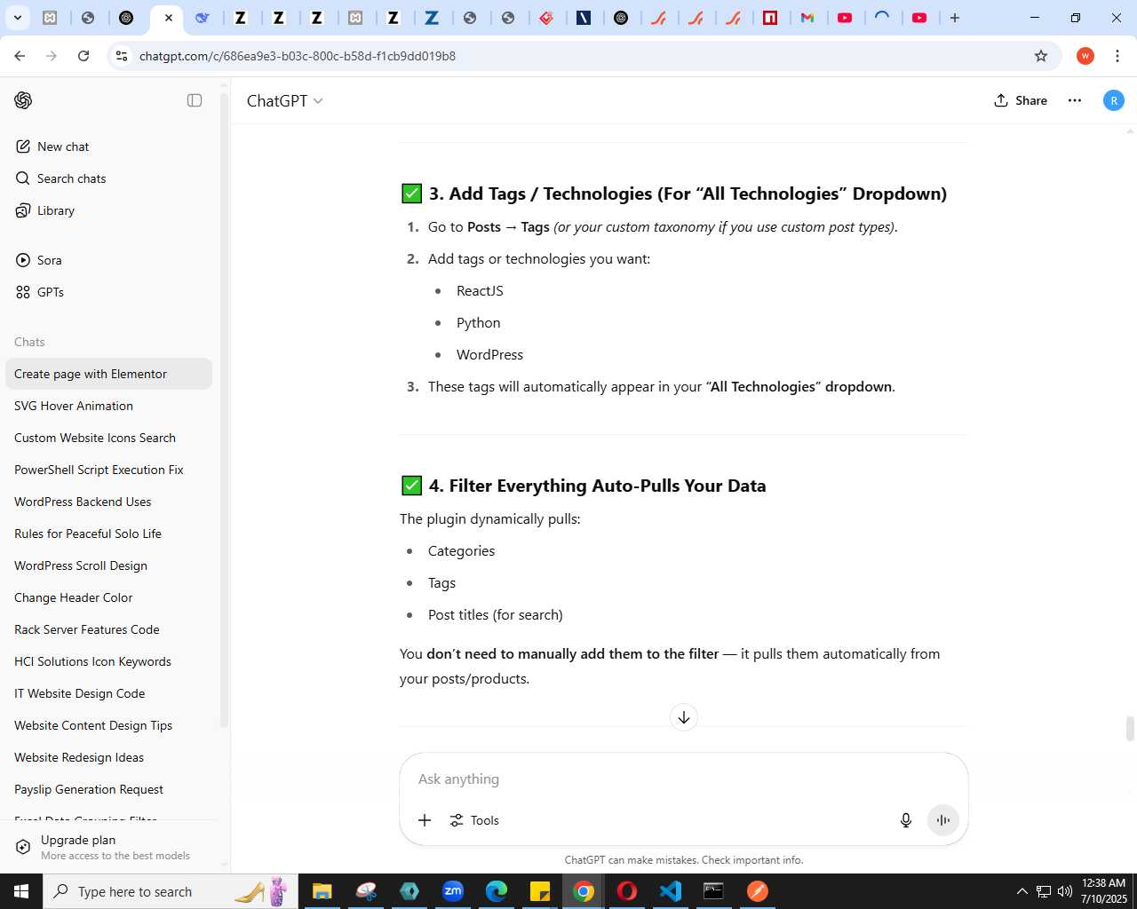Reload the page with the refresh icon
1137x909 pixels.
83,56
